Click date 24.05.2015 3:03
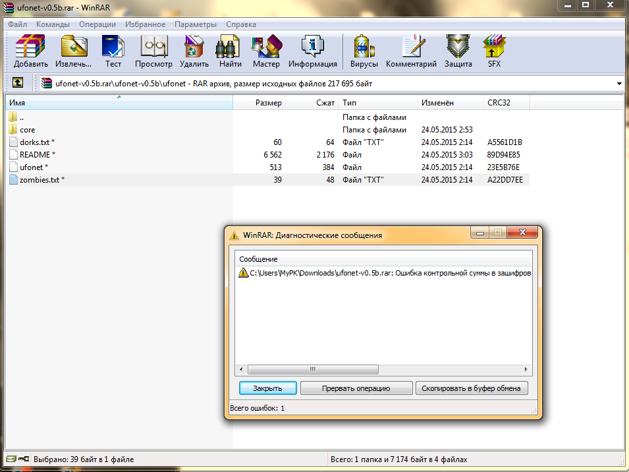Screen dimensions: 629x472 tap(447, 154)
